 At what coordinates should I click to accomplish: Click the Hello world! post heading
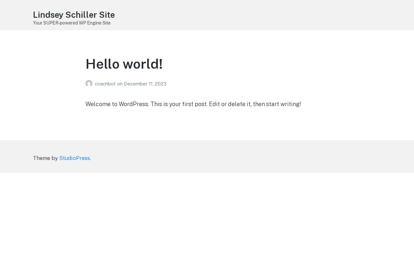coord(124,64)
